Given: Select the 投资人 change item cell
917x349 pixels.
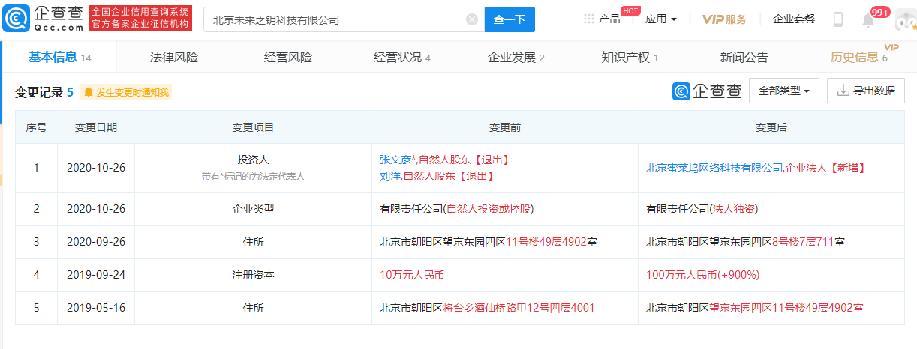Looking at the screenshot, I should click(253, 168).
